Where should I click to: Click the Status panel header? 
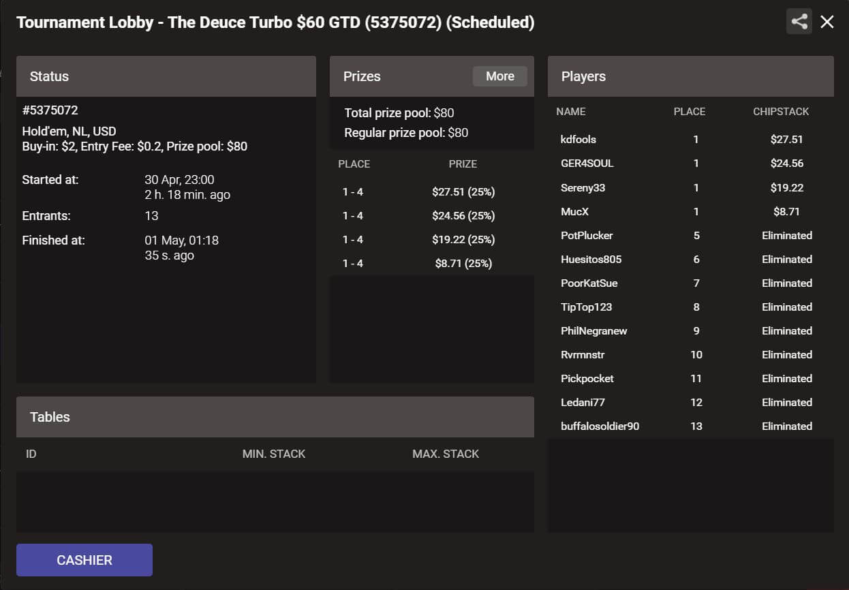point(166,76)
